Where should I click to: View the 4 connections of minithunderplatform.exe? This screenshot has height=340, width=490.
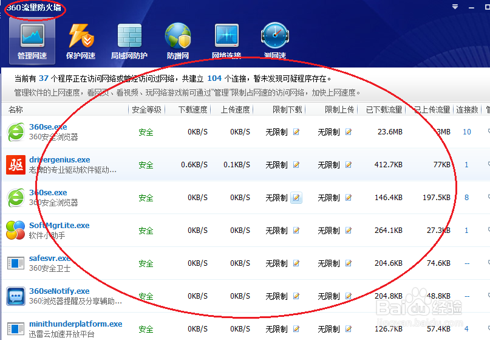click(466, 329)
